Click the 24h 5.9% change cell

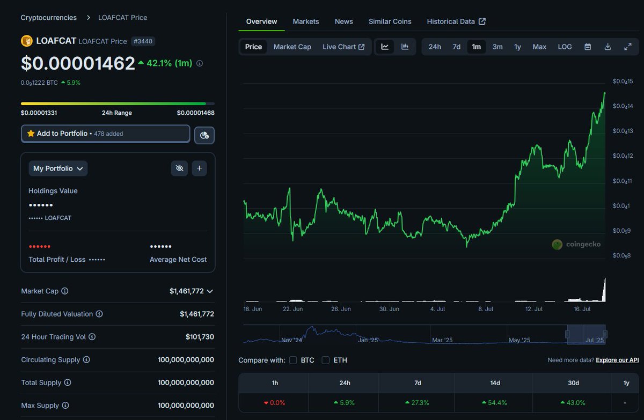click(x=343, y=403)
